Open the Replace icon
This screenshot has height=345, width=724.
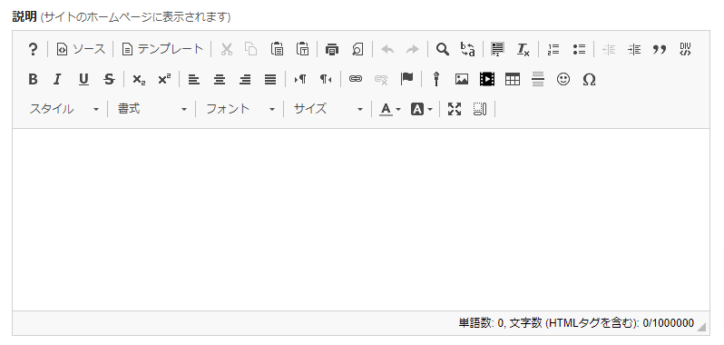tap(468, 49)
